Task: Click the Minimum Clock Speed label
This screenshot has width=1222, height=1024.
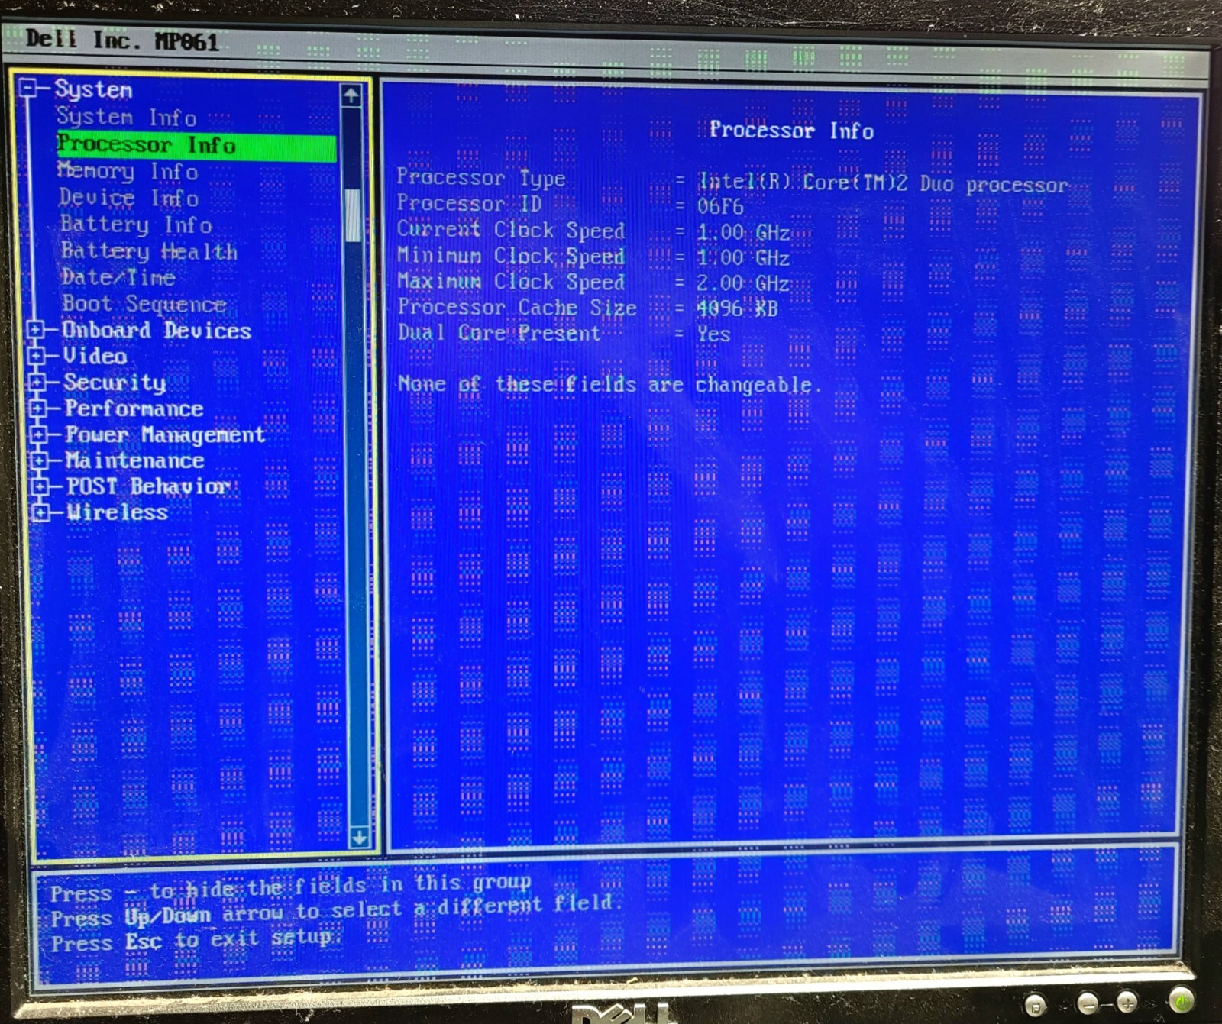Action: (x=510, y=256)
